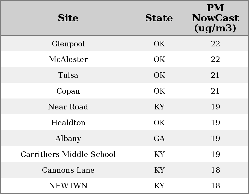Select the Albany site cell

pyautogui.click(x=68, y=138)
